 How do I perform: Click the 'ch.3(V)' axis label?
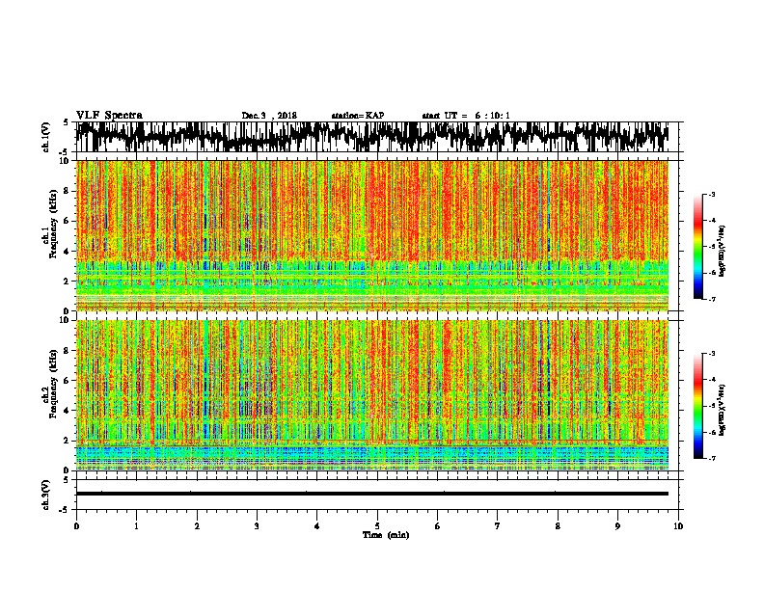(x=46, y=496)
